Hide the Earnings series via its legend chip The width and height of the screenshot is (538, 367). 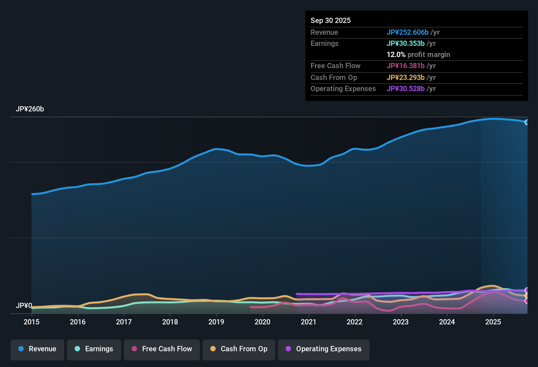[94, 349]
